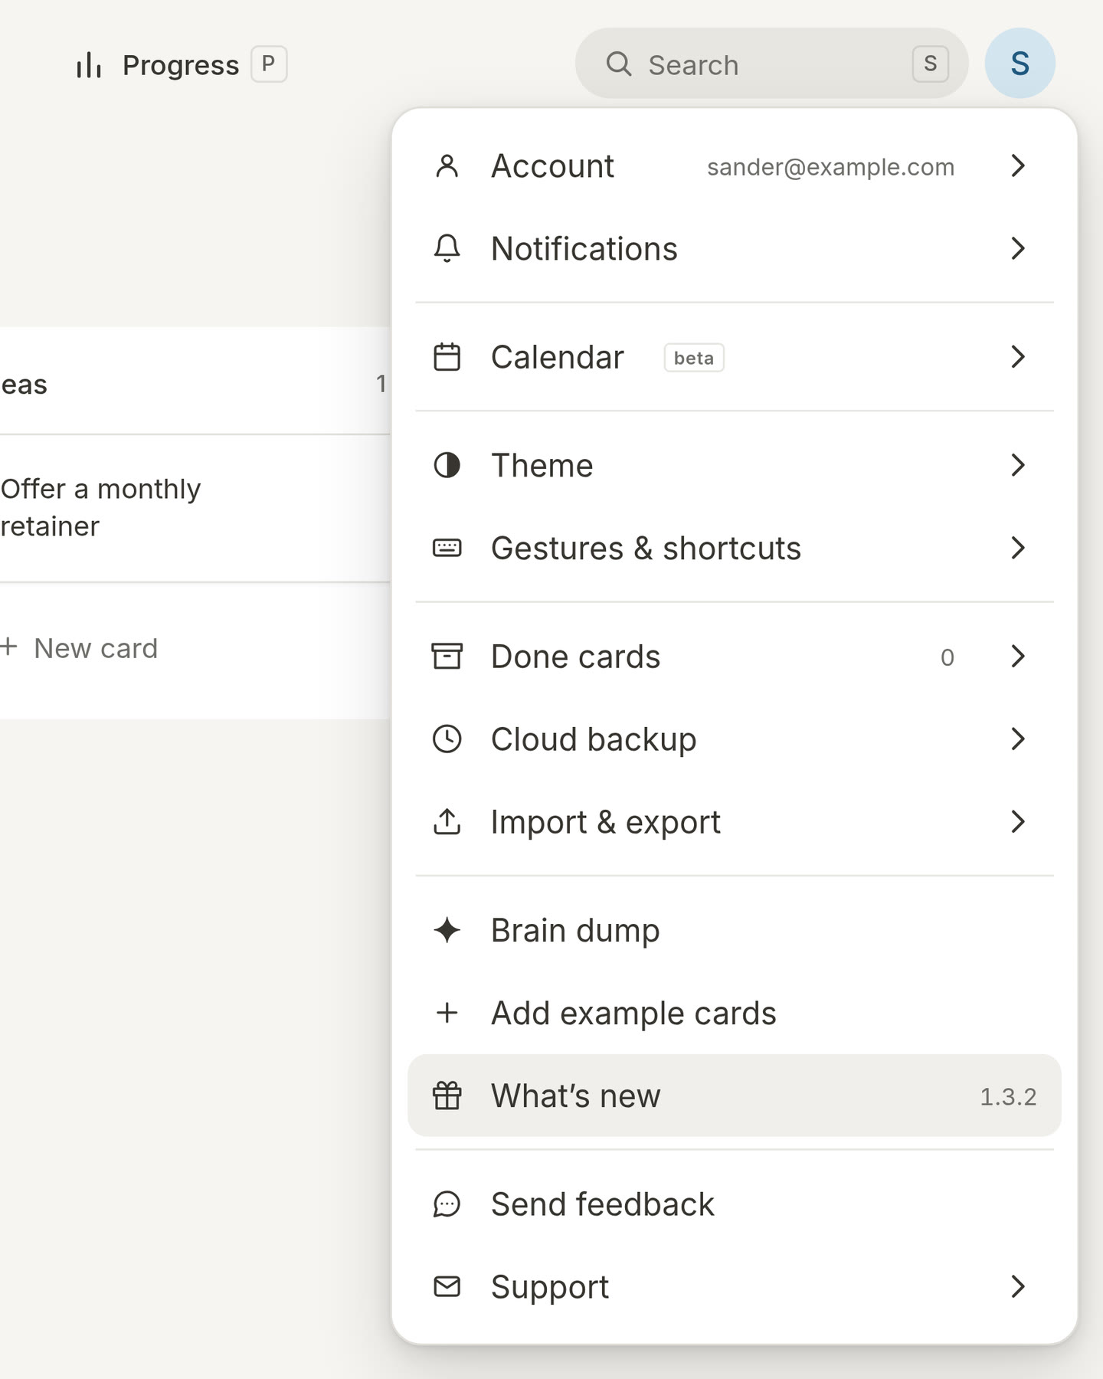Expand the Done cards chevron
This screenshot has width=1103, height=1379.
click(1017, 657)
